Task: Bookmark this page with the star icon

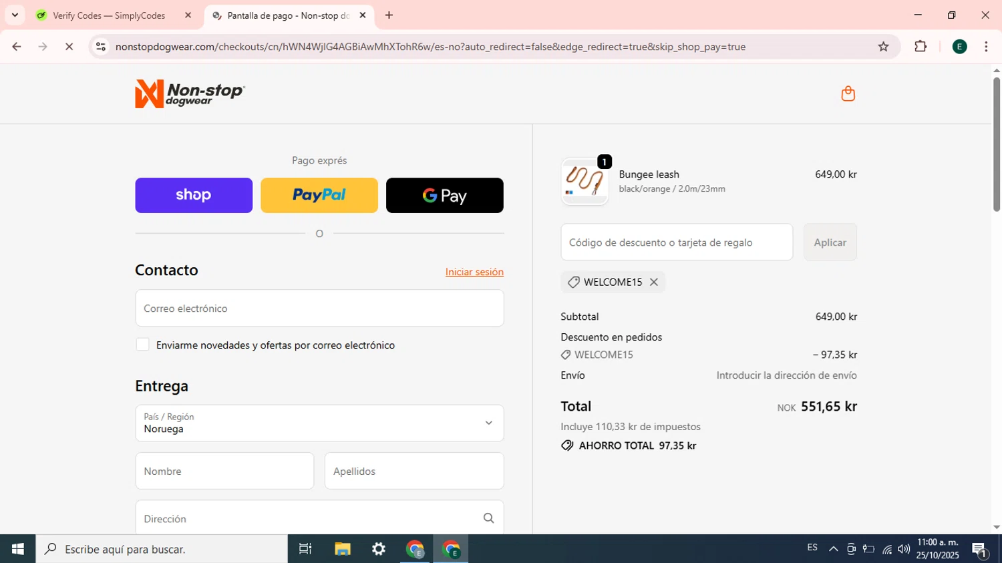Action: tap(883, 47)
